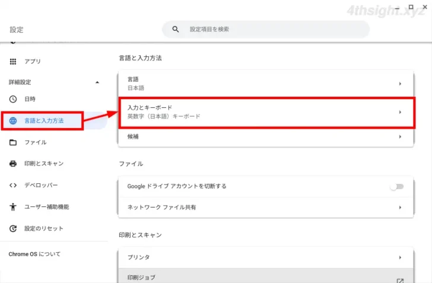Select 設定のリセット in the sidebar
432x283 pixels.
tap(44, 228)
